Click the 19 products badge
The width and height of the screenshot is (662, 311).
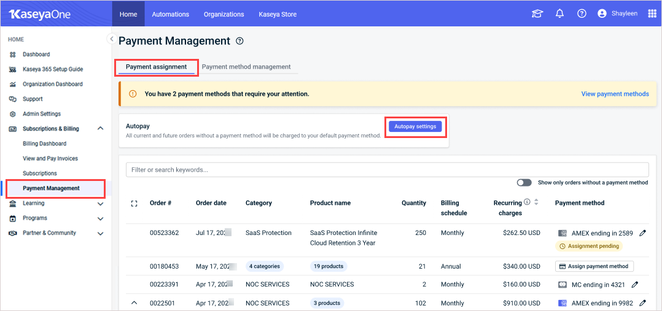pyautogui.click(x=329, y=266)
